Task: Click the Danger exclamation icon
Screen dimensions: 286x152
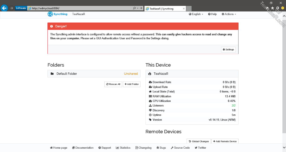Action: click(x=51, y=26)
